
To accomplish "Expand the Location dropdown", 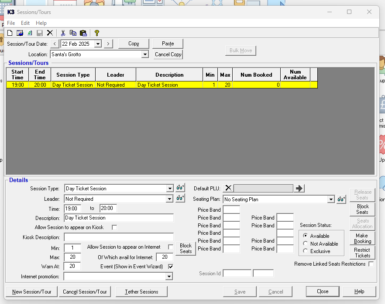I will click(x=145, y=54).
